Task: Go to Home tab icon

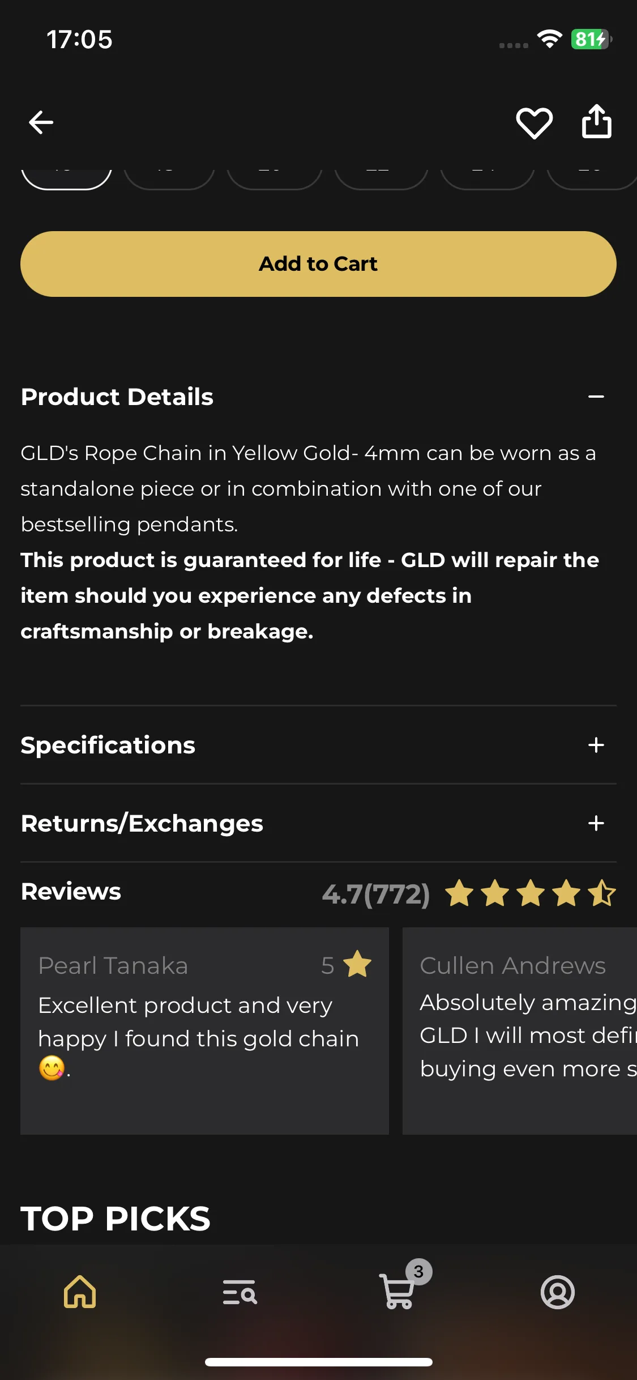Action: pos(80,1292)
